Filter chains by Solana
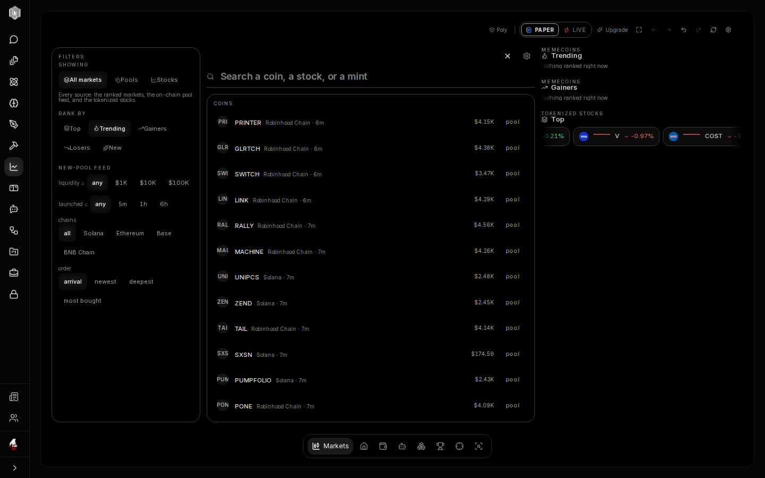Screen dimensions: 765x478 (93, 233)
